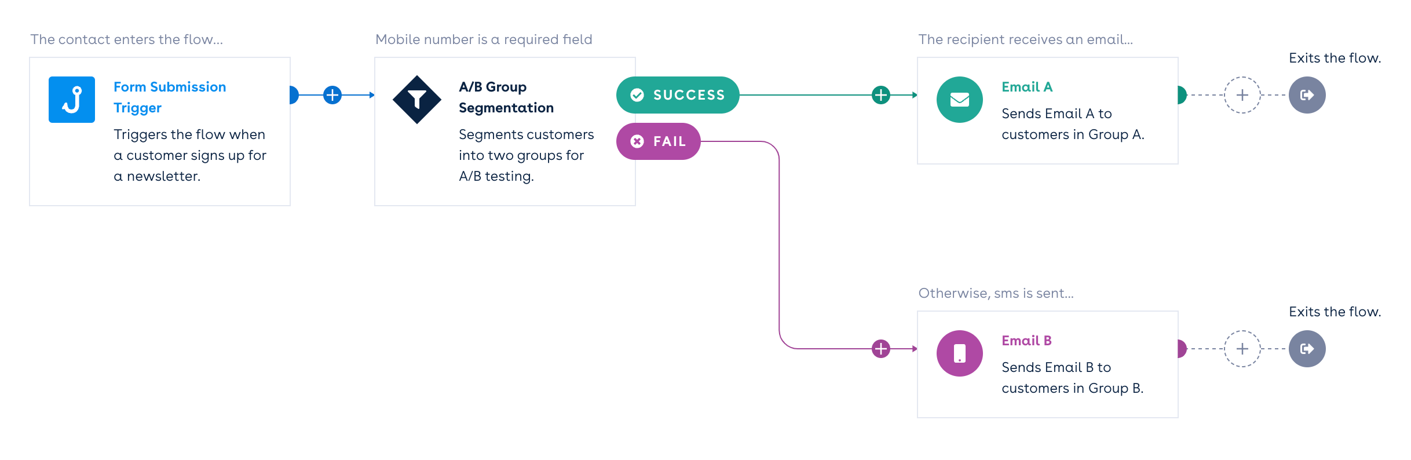Select the SUCCESS branch pill
Screen dimensions: 1411x460
pos(678,95)
